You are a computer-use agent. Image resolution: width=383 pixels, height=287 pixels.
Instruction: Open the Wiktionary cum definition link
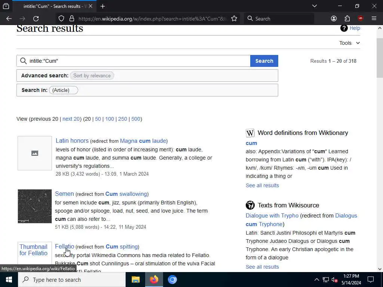(251, 143)
